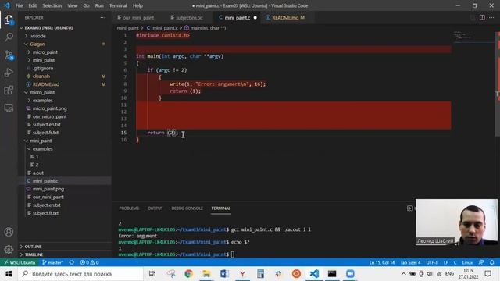Click WSL: Ubuntu remote indicator
Screen dimensions: 500x281
pyautogui.click(x=20, y=262)
